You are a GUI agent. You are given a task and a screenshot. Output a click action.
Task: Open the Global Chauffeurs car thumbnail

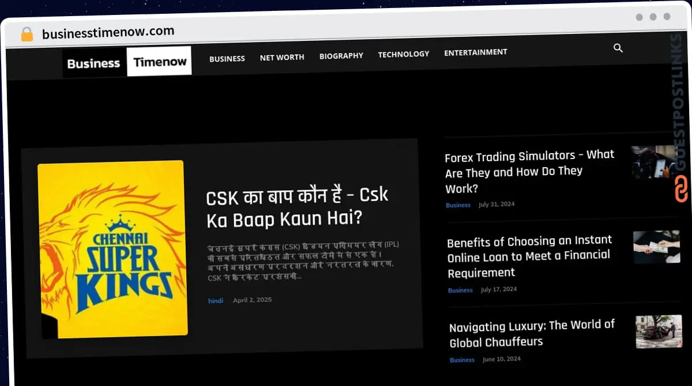[x=659, y=331]
